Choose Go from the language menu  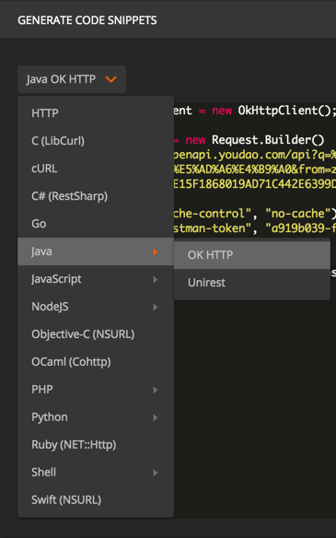pyautogui.click(x=96, y=224)
